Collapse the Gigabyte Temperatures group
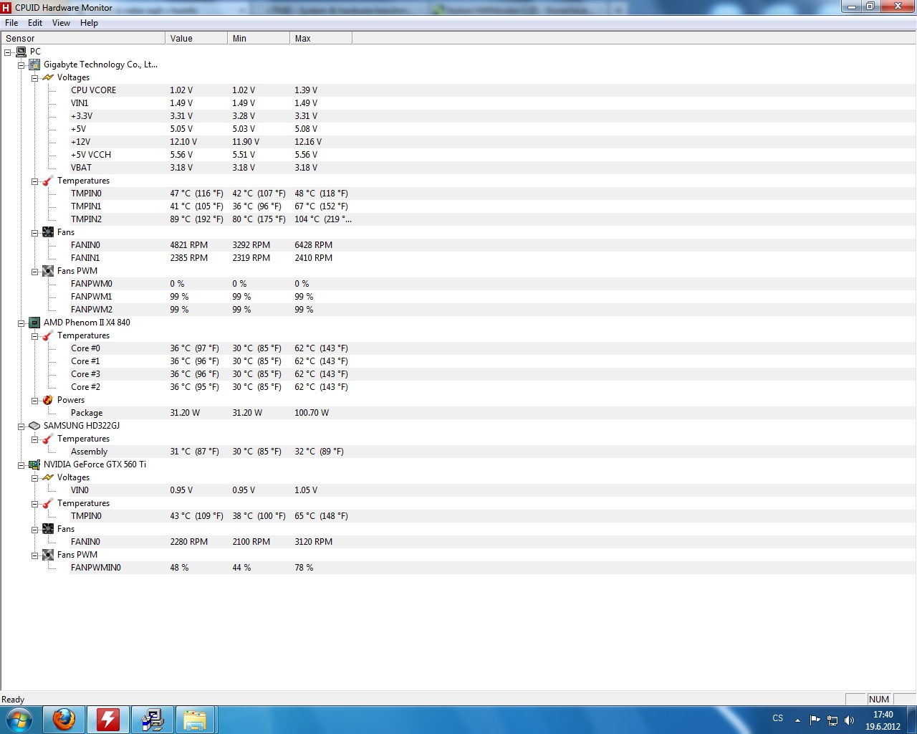This screenshot has height=734, width=917. 34,181
